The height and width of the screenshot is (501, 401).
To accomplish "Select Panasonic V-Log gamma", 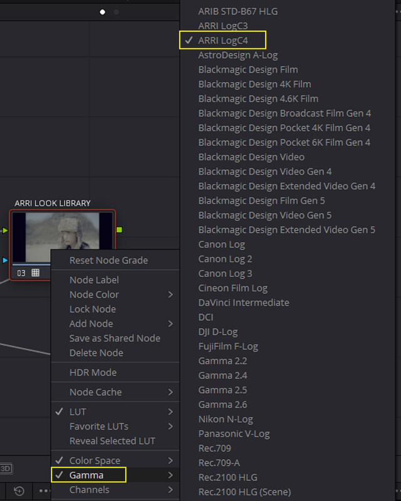I will click(234, 434).
